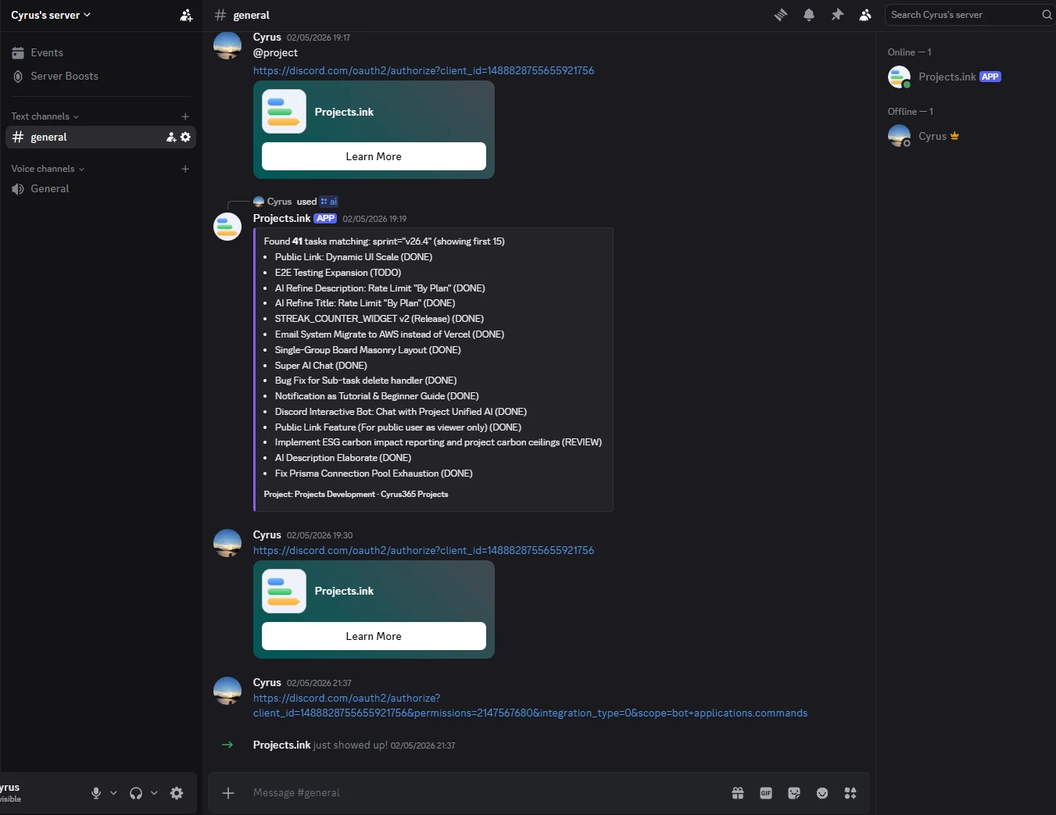Click Projects.ink bot name at 19:19 message

click(281, 218)
